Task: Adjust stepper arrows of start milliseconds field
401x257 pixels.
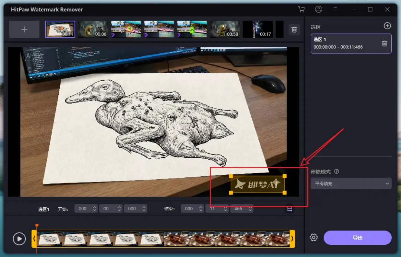Action: click(x=144, y=208)
